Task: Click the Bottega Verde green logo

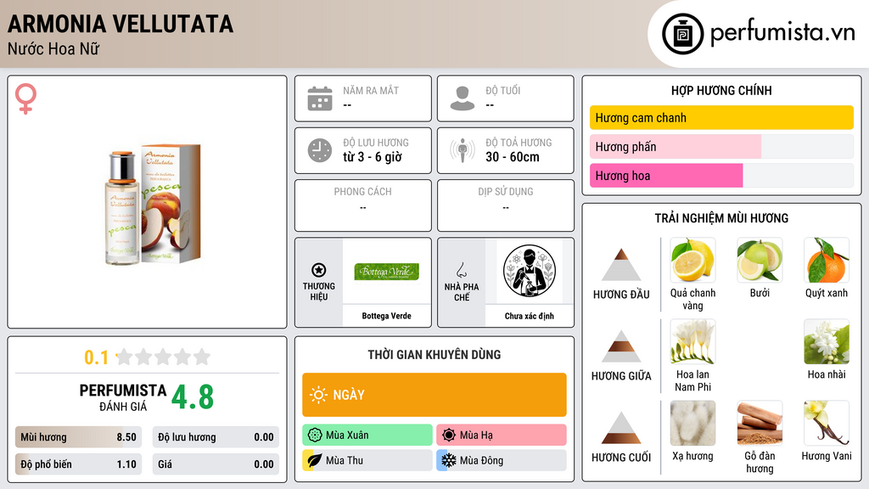Action: tap(387, 272)
